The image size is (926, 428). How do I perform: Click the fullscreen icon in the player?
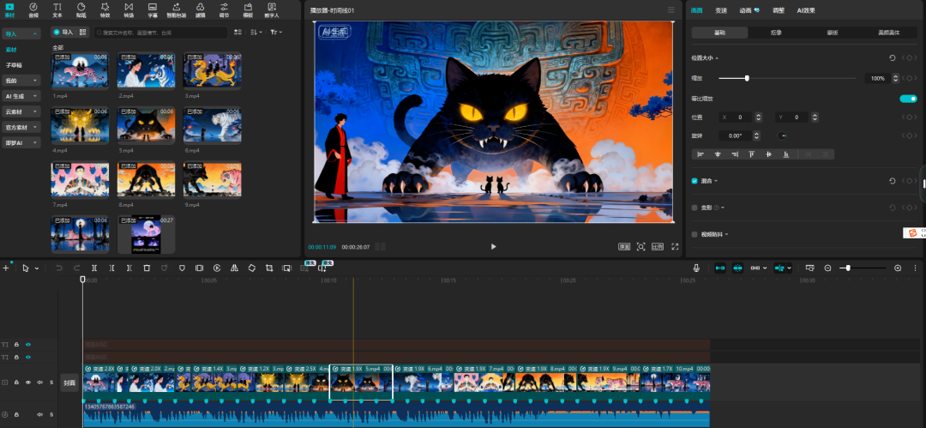676,246
